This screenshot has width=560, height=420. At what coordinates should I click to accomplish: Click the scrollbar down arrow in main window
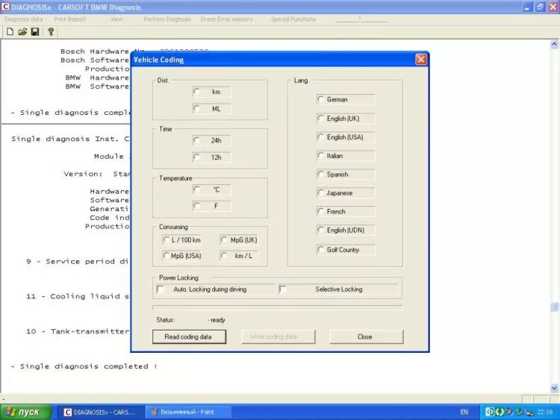pyautogui.click(x=554, y=388)
